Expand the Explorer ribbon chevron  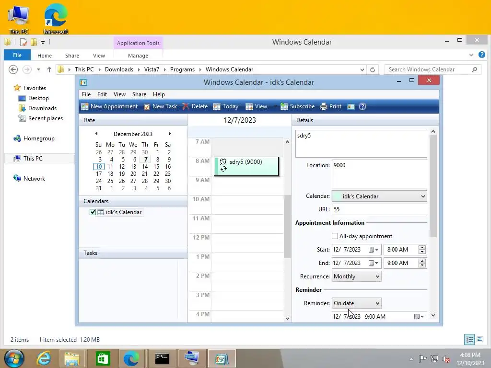[x=471, y=55]
